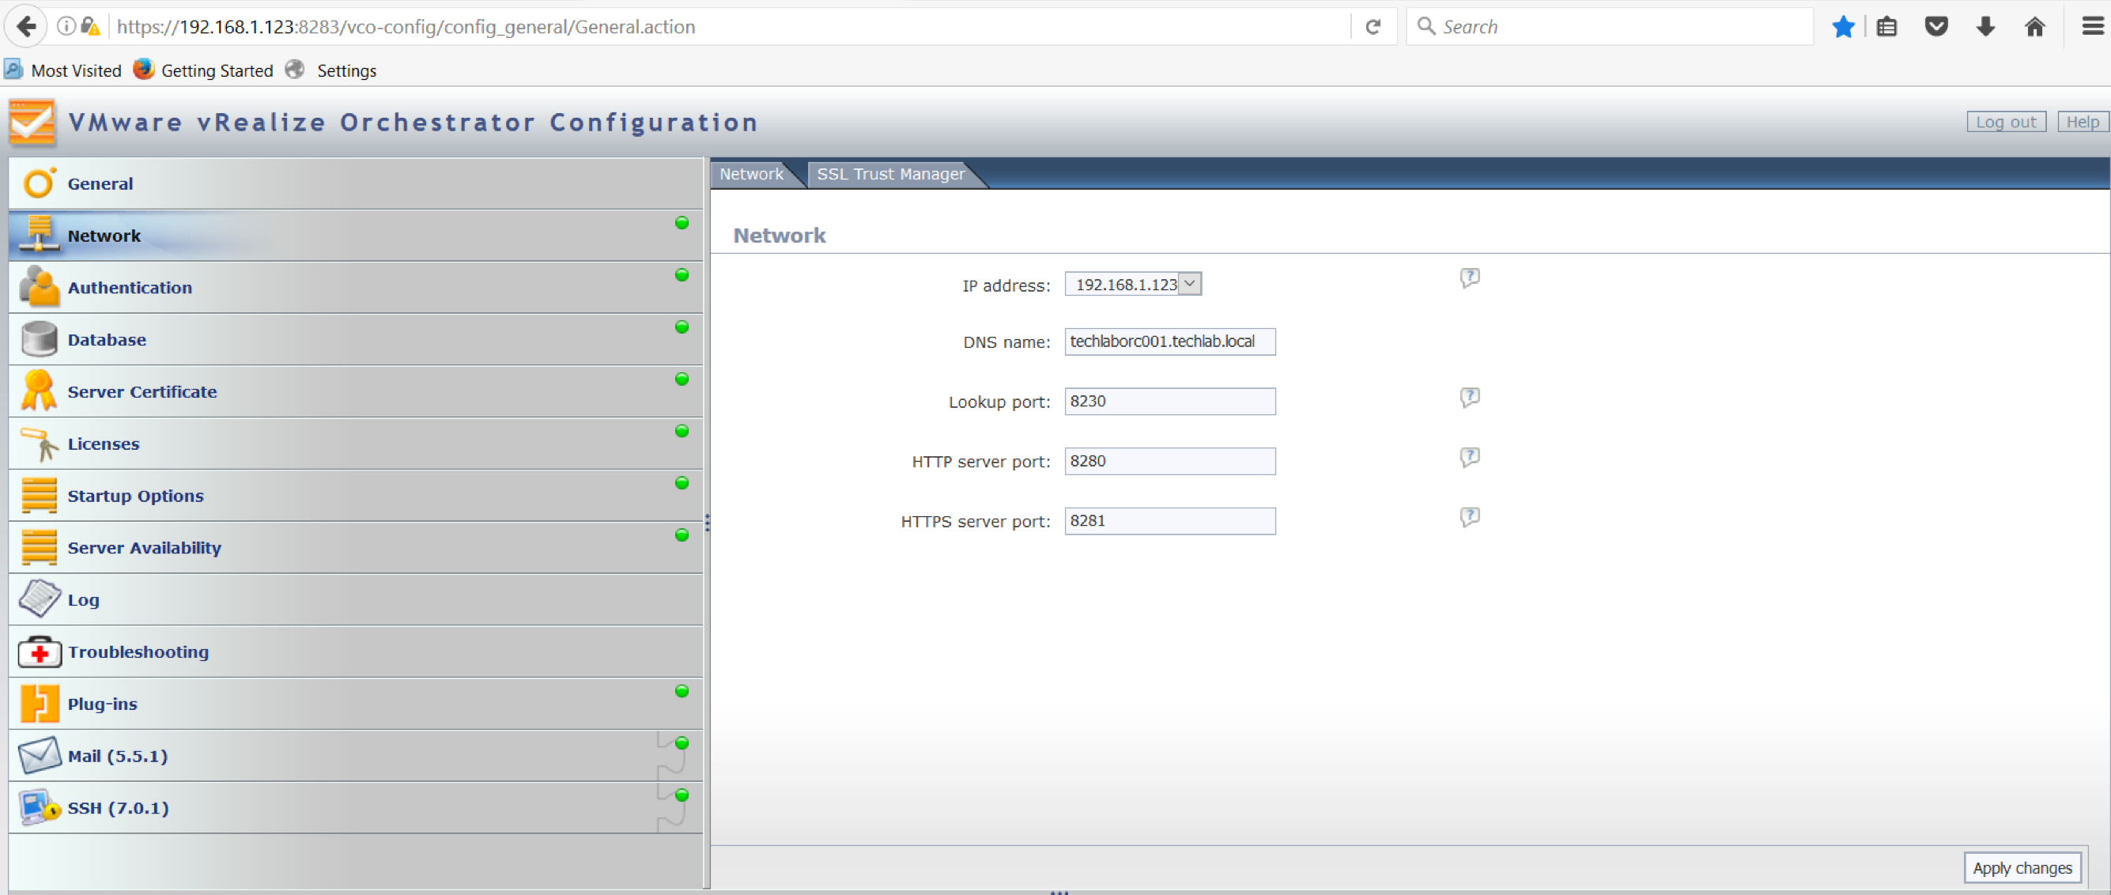Click Server Availability rack icon

[39, 546]
